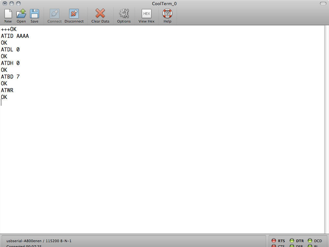Click the 'ATID AAAA' line
This screenshot has height=247, width=329.
[15, 36]
